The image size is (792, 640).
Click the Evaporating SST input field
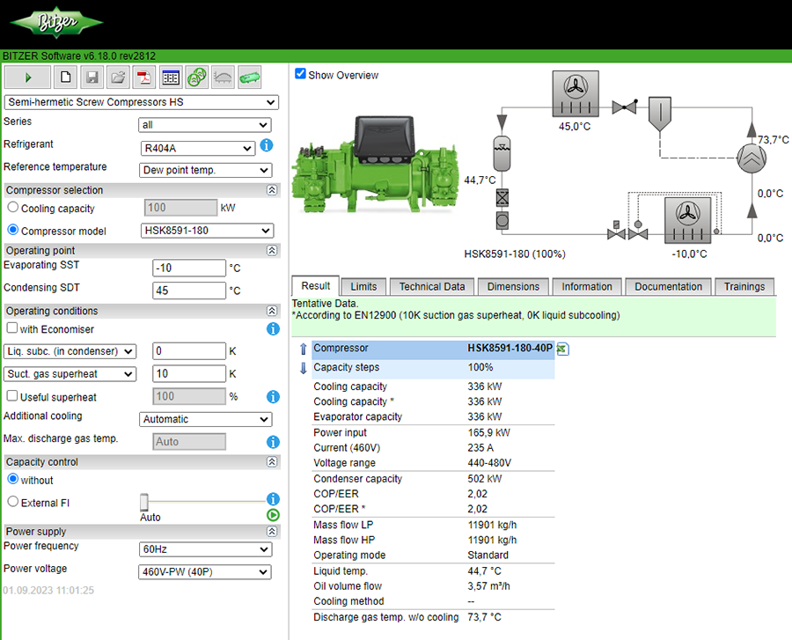click(x=189, y=268)
